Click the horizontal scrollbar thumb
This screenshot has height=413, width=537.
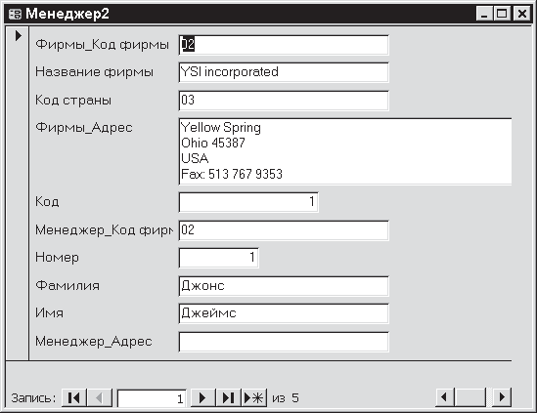tap(470, 397)
